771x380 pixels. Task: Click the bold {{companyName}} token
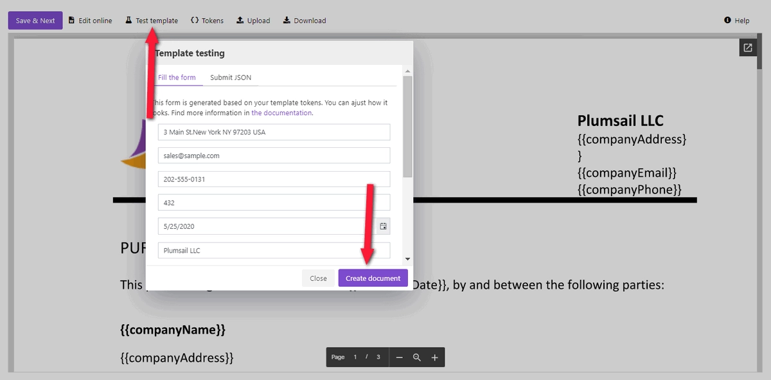click(x=173, y=330)
